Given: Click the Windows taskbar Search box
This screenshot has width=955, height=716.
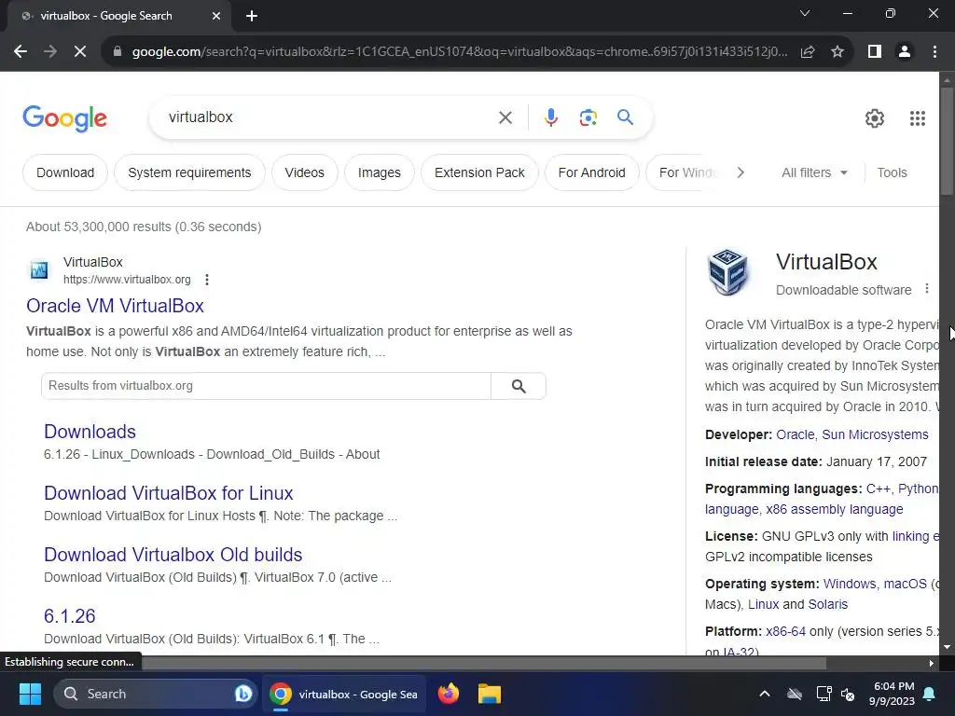Looking at the screenshot, I should point(156,694).
